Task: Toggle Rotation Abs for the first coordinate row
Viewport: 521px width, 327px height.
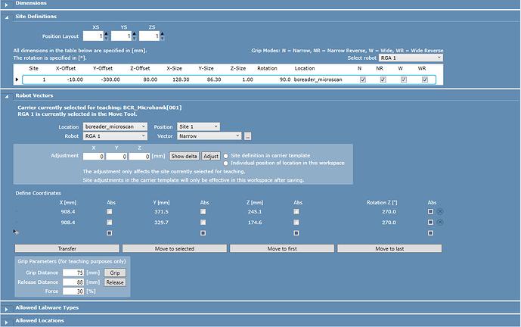Action: click(430, 212)
